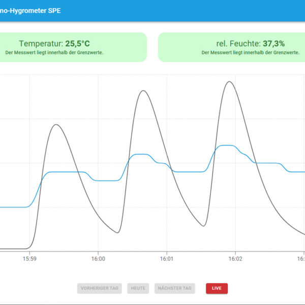Click the gray curve's trough after 16:00

(x=117, y=233)
